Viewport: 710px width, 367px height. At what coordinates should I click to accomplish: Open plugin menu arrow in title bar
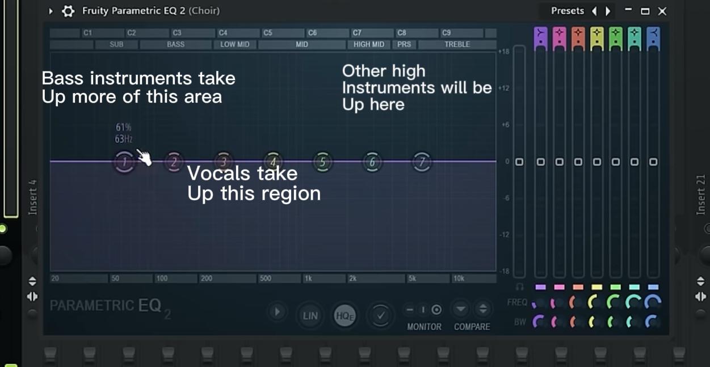[51, 11]
